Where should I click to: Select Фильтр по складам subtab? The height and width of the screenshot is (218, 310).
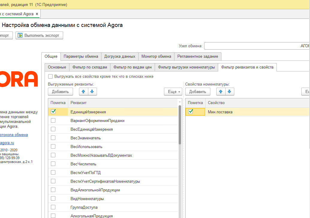(90, 67)
